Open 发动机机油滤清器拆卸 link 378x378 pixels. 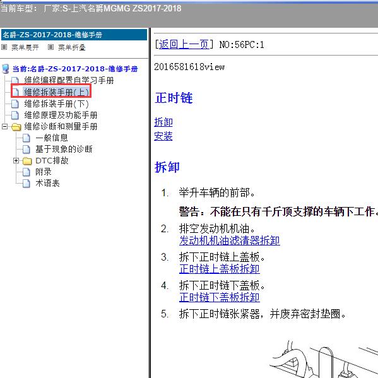click(x=230, y=240)
